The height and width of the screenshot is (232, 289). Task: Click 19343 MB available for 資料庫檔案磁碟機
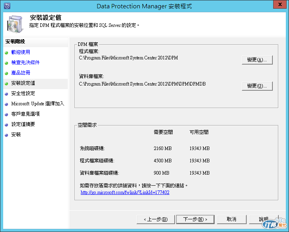(200, 173)
